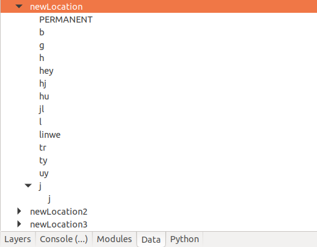Viewport: 317px width, 247px height.
Task: Collapse the newLocation tree node
Action: click(19, 7)
